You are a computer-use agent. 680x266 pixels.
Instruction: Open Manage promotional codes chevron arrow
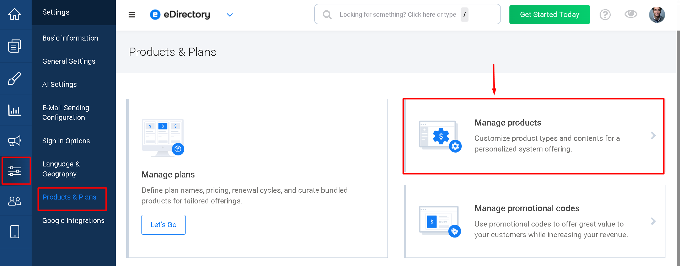[653, 221]
